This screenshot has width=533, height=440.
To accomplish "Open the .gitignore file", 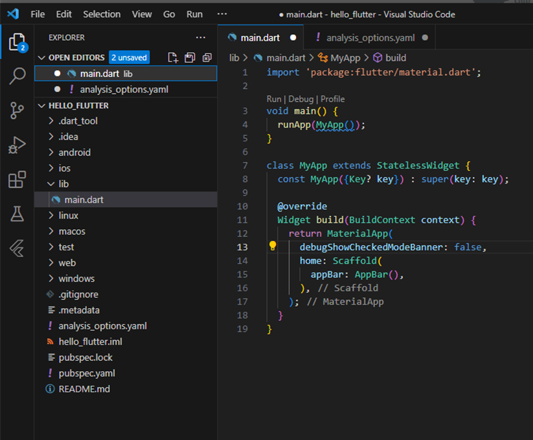I will (x=126, y=295).
